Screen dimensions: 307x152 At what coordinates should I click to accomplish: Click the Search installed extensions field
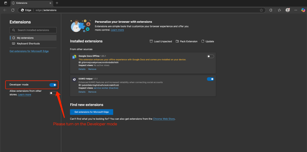[33, 30]
